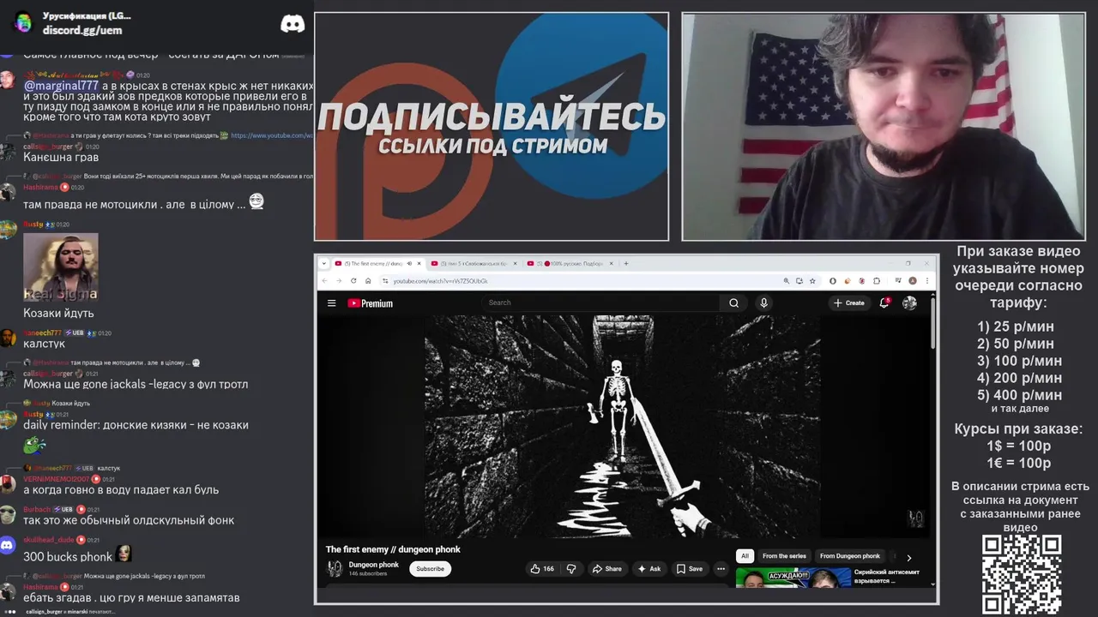Select the From the series chip
This screenshot has height=617, width=1098.
coord(784,556)
